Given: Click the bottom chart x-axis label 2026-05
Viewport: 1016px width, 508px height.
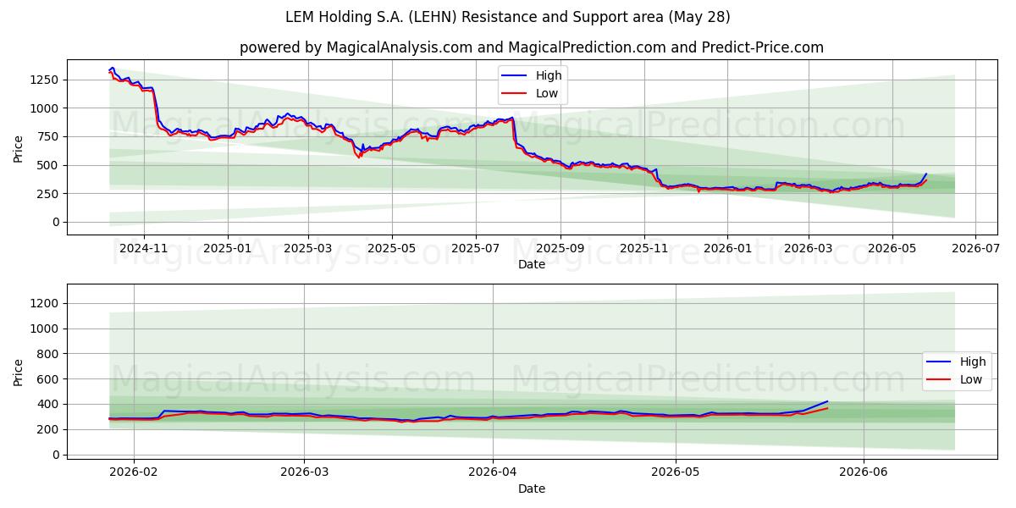Looking at the screenshot, I should 675,471.
